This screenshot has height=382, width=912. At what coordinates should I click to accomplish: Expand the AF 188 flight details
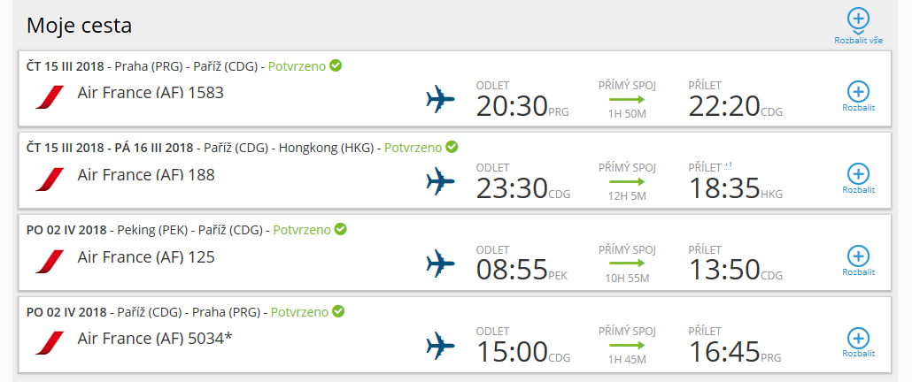[x=859, y=179]
